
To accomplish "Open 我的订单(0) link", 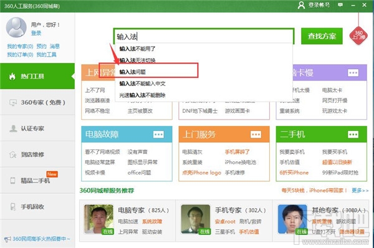I will coord(20,55).
